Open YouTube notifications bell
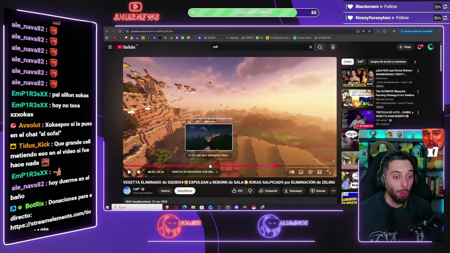Screen dimensions: 450x253 tap(419, 47)
